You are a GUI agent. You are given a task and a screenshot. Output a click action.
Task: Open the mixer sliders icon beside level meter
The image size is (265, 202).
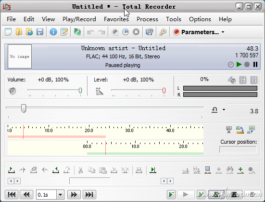243,80
